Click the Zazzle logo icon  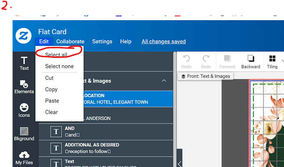point(23,36)
